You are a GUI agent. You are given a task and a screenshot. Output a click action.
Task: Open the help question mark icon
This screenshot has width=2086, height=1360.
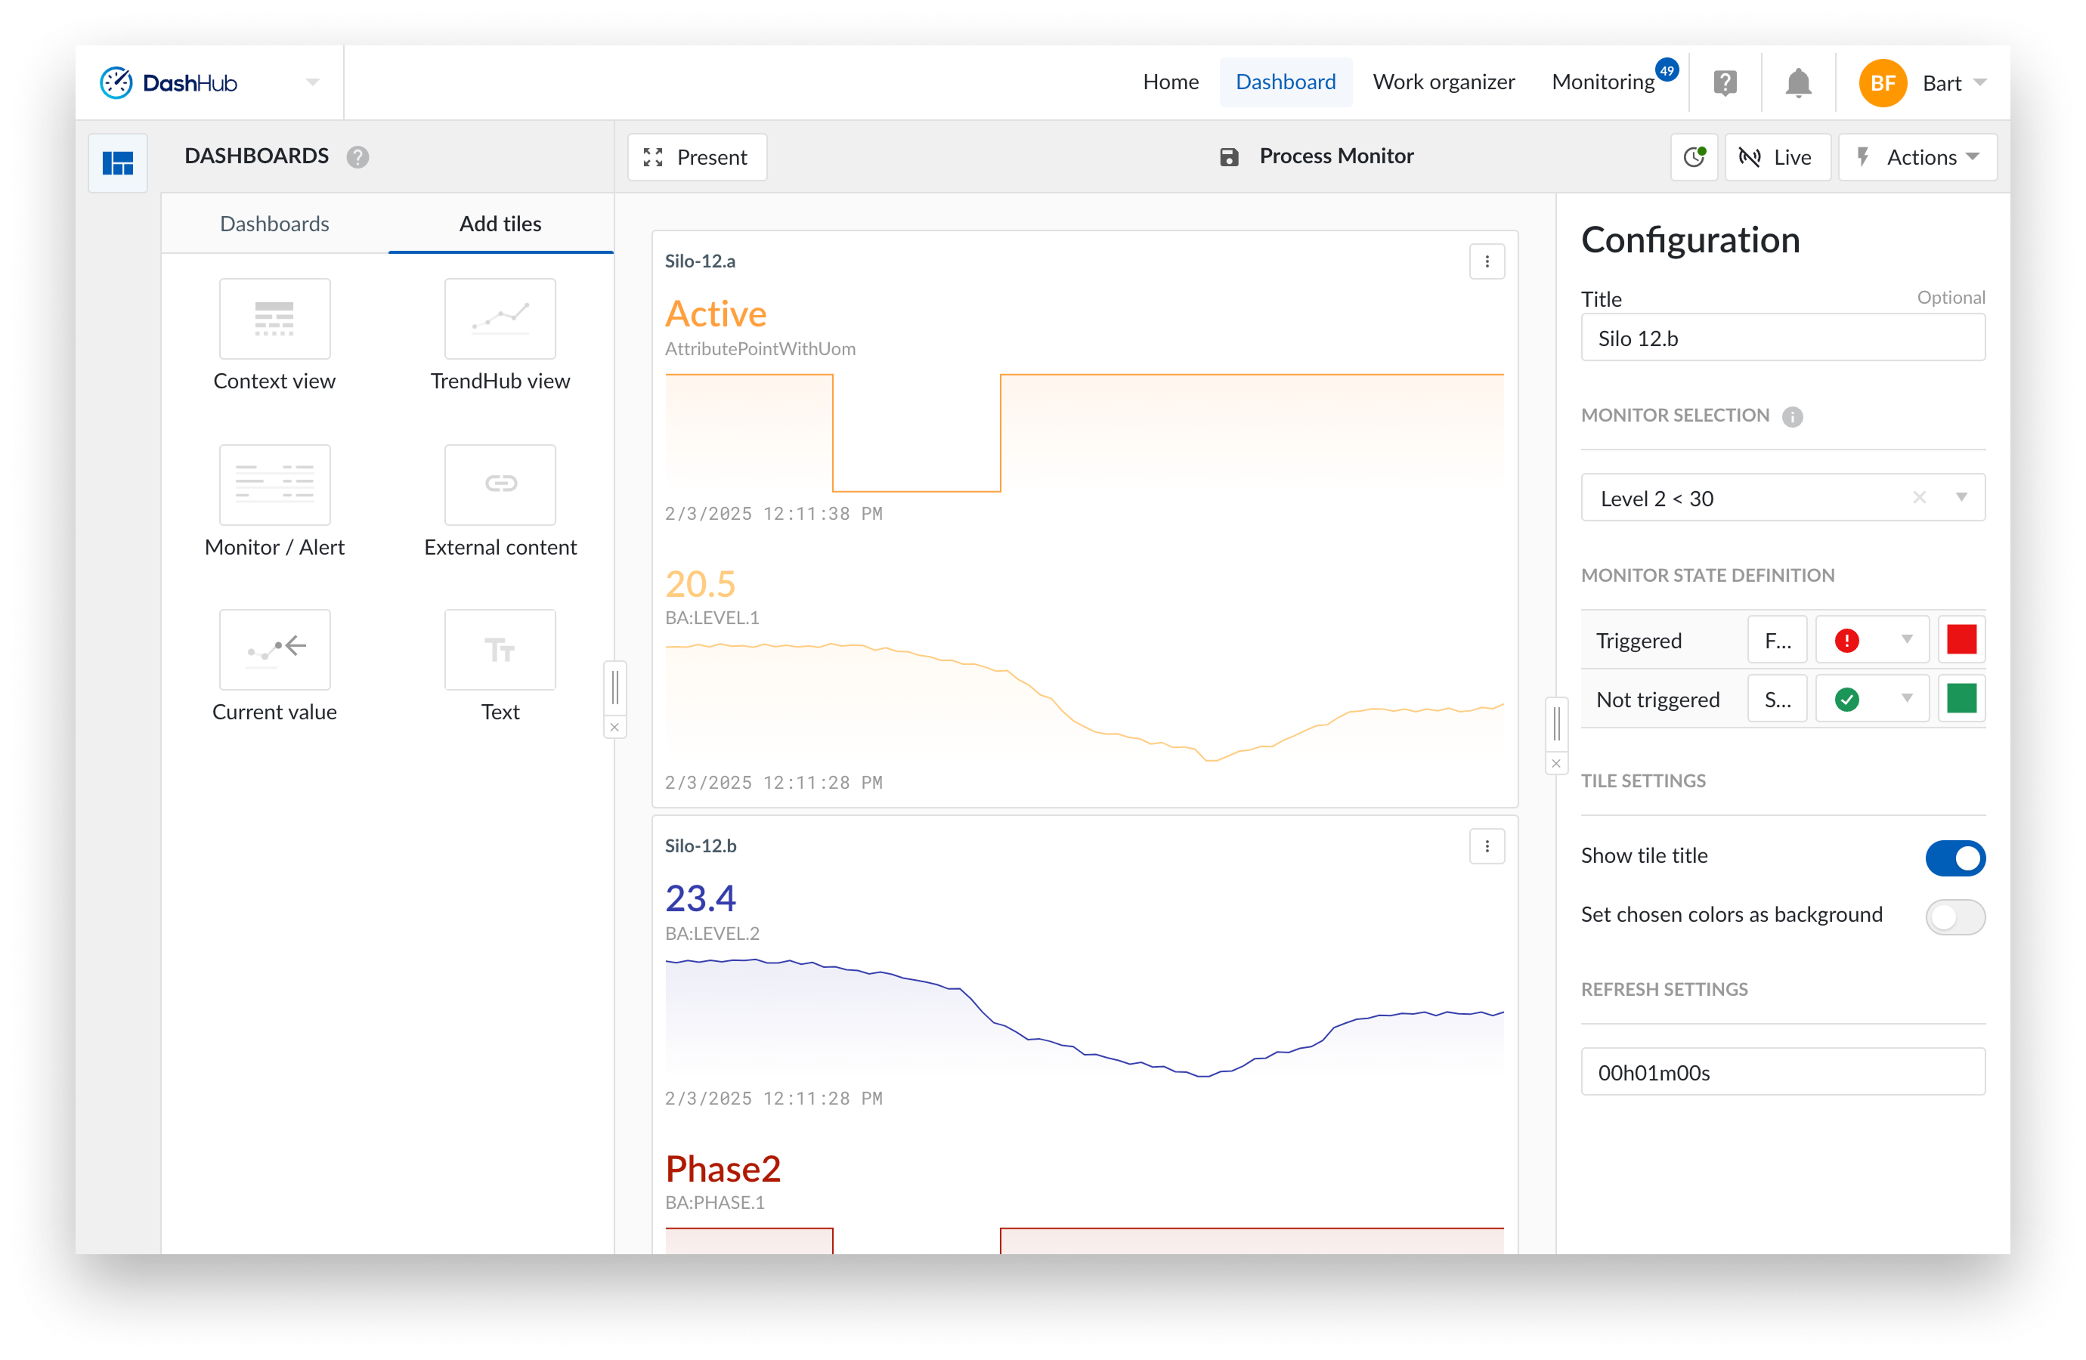click(1725, 83)
